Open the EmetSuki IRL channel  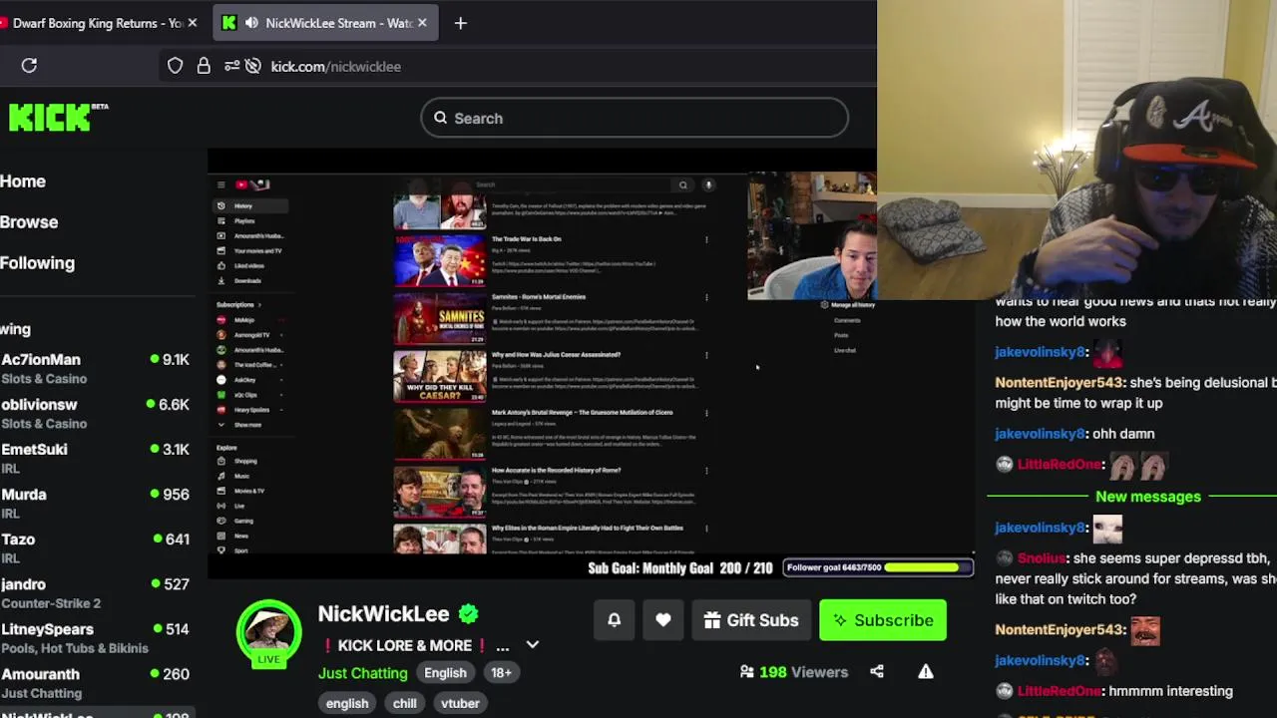pos(97,458)
